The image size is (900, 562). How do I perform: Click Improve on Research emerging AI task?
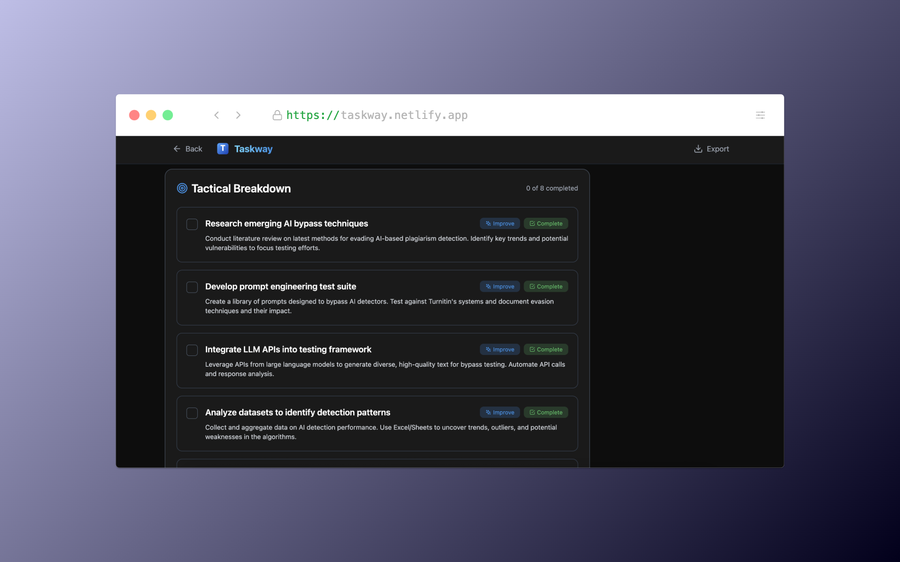[x=500, y=223]
